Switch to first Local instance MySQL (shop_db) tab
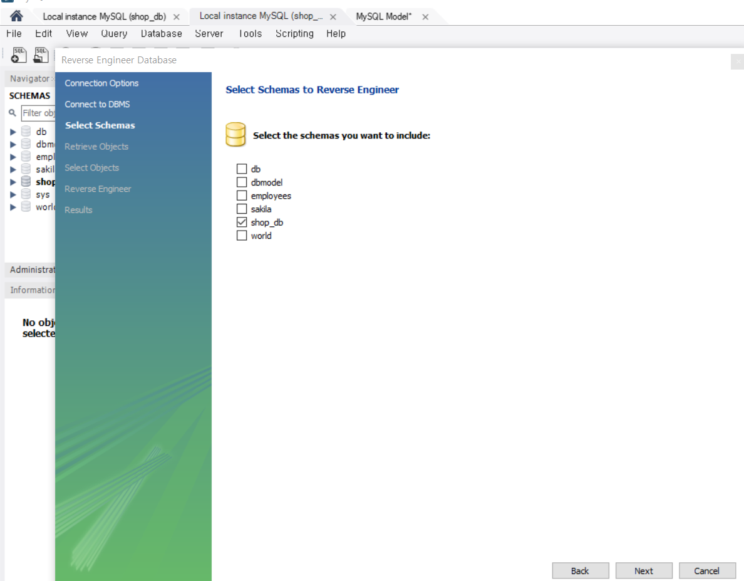Image resolution: width=744 pixels, height=581 pixels. click(105, 17)
